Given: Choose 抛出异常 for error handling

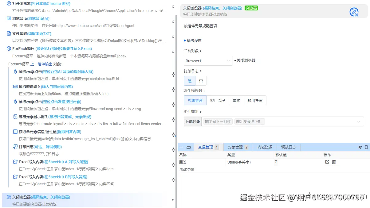Looking at the screenshot, I should pos(255,100).
